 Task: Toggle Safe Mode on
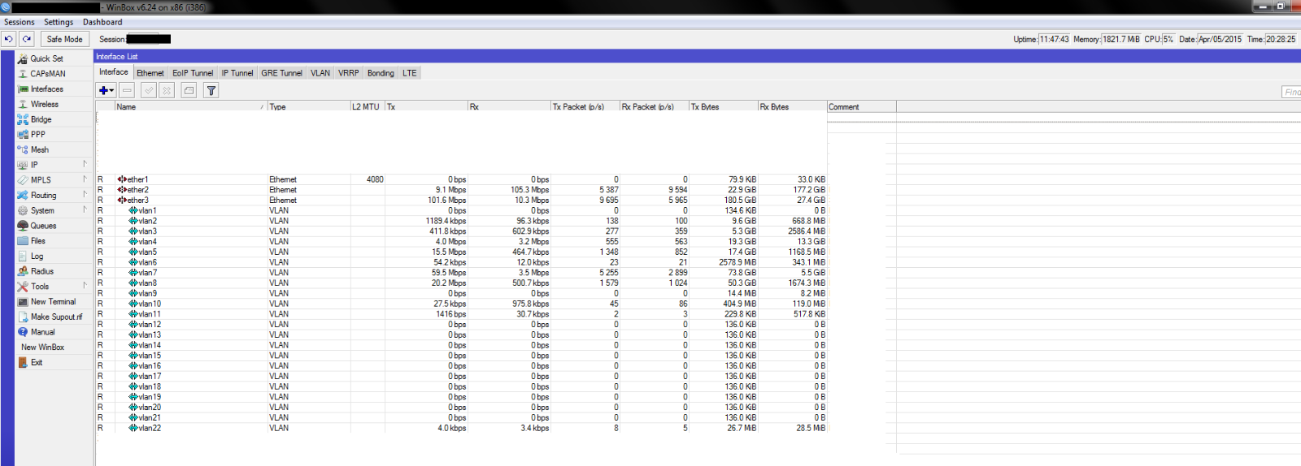click(x=64, y=39)
